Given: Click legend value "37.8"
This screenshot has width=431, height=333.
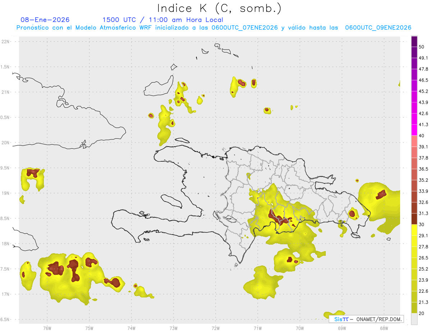Looking at the screenshot, I should click(x=423, y=158).
